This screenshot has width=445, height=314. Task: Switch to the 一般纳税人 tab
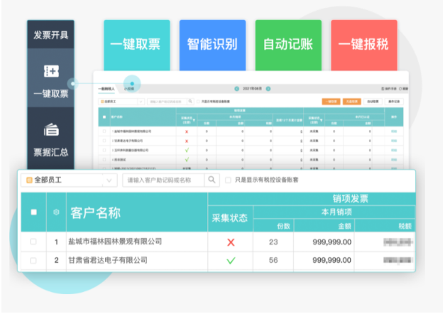tap(106, 88)
